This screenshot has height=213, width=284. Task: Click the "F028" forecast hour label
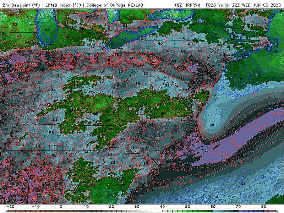(x=211, y=5)
